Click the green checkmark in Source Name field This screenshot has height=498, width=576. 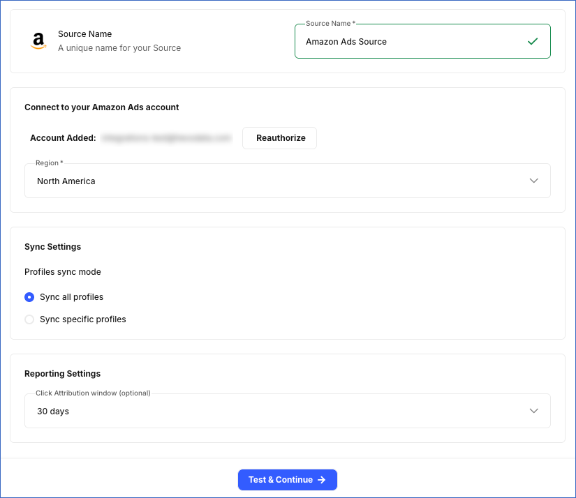pos(532,41)
